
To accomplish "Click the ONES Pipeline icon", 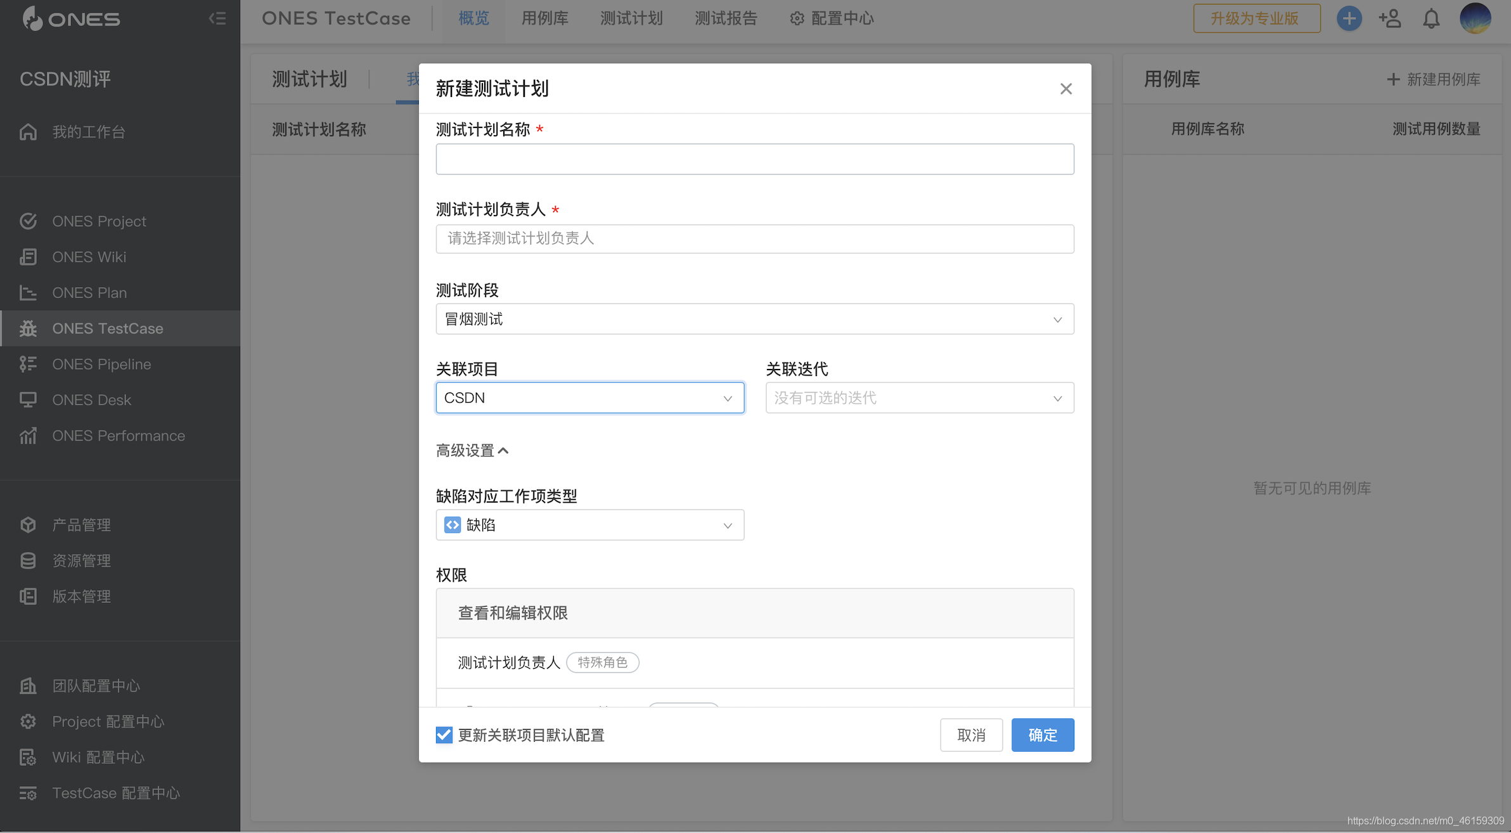I will (x=28, y=364).
